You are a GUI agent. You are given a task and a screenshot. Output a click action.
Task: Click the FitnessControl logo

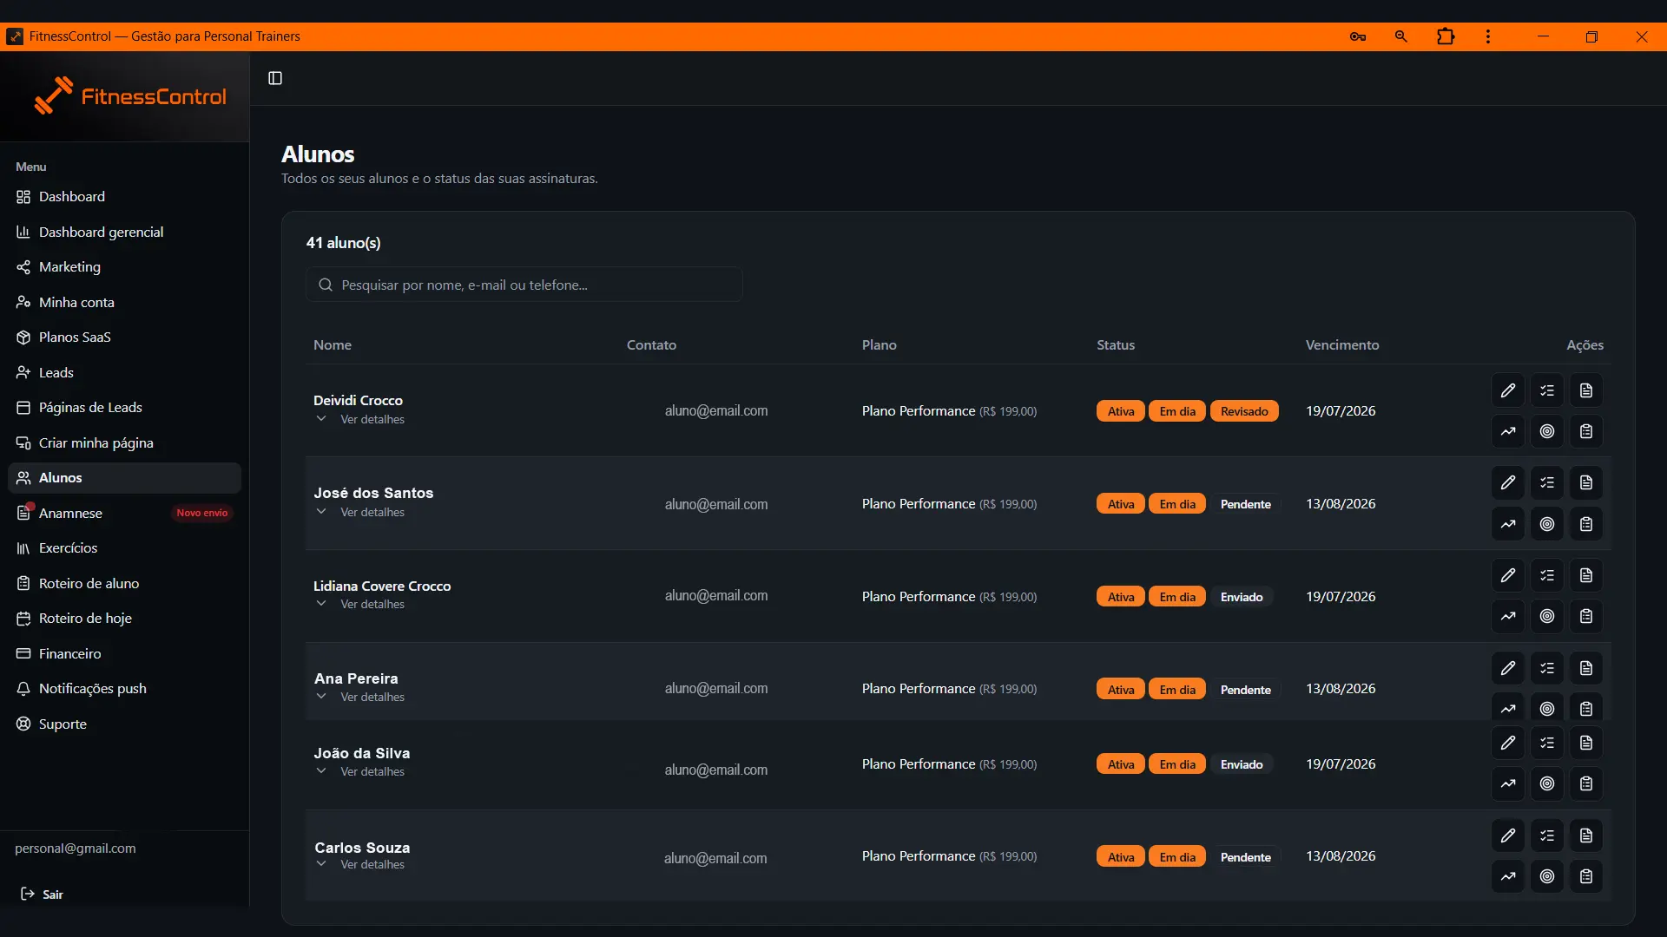coord(130,96)
